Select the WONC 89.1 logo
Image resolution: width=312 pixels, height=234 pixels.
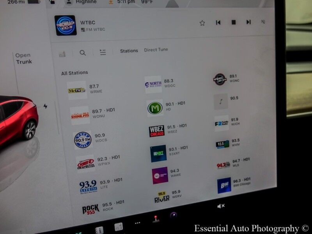click(220, 79)
